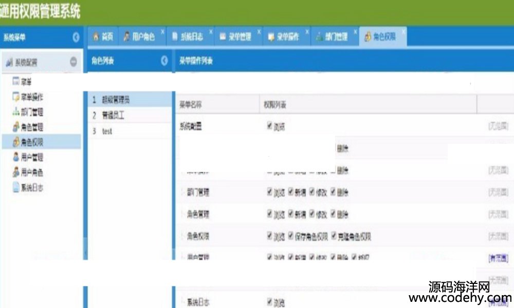
Task: Toggle 新增 checkbox in 部门管理 row
Action: coord(290,192)
